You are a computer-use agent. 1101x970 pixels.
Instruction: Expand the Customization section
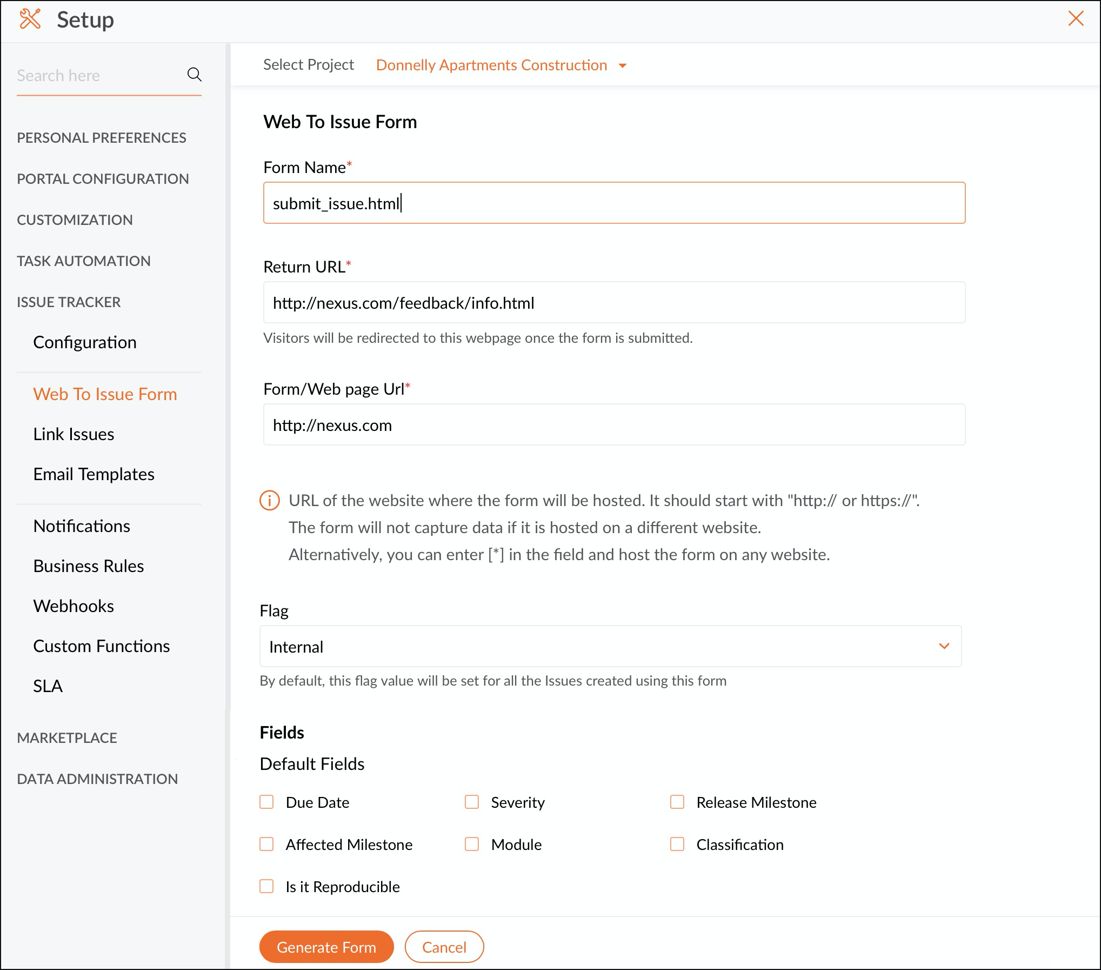(75, 220)
